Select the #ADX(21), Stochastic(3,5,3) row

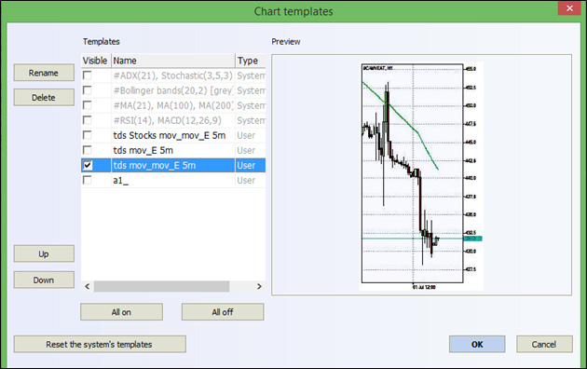(173, 75)
